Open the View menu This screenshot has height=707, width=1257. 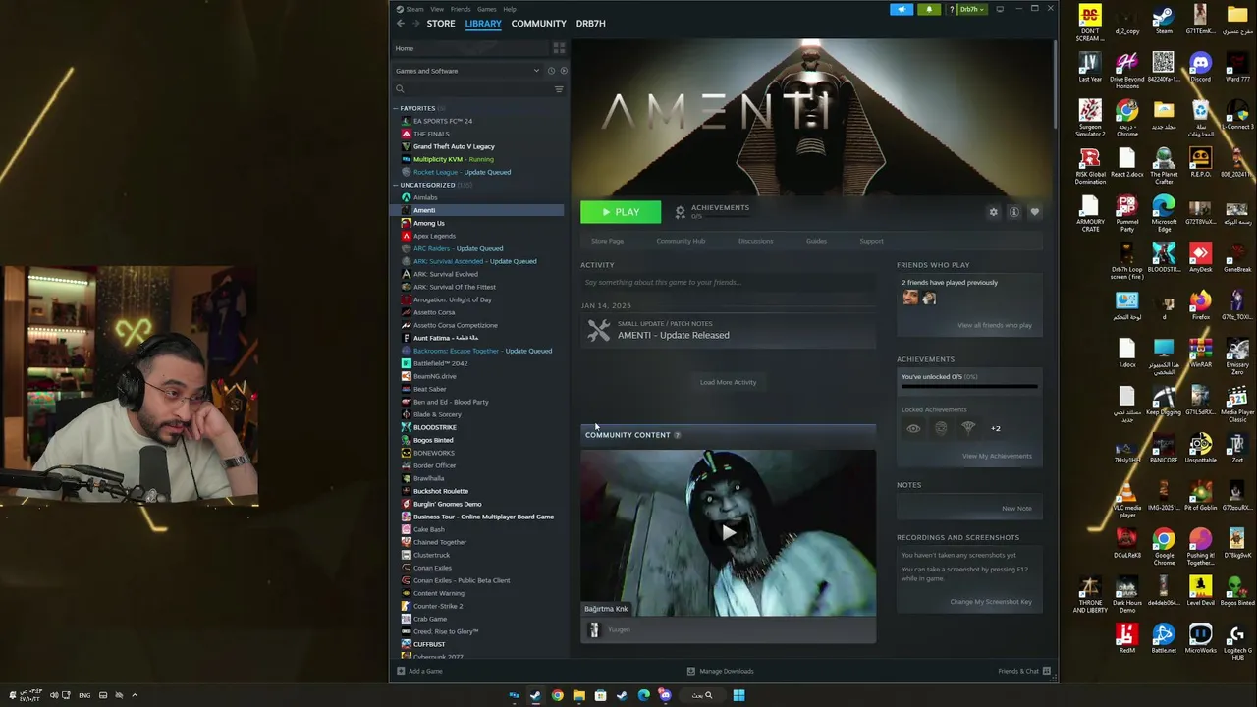coord(437,9)
